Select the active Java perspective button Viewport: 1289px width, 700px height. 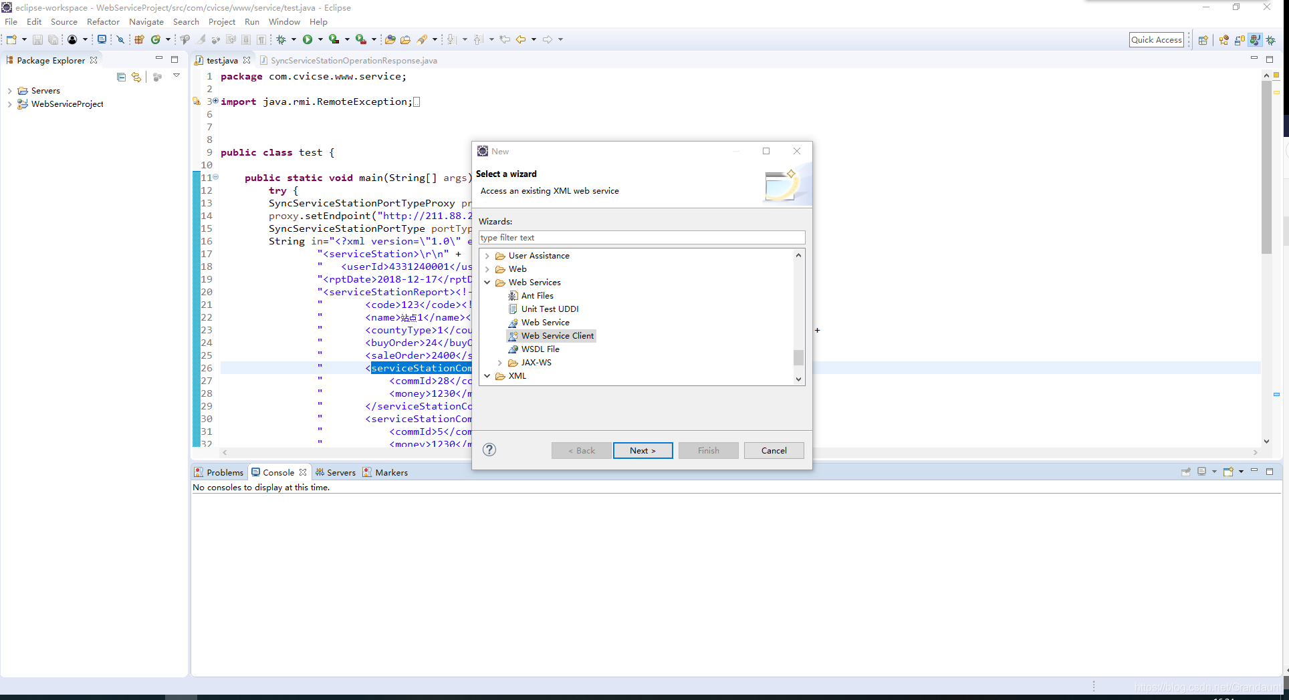click(1255, 40)
